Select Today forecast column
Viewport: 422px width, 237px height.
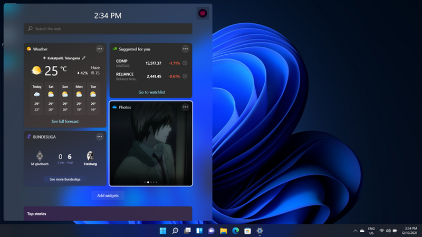[37, 98]
